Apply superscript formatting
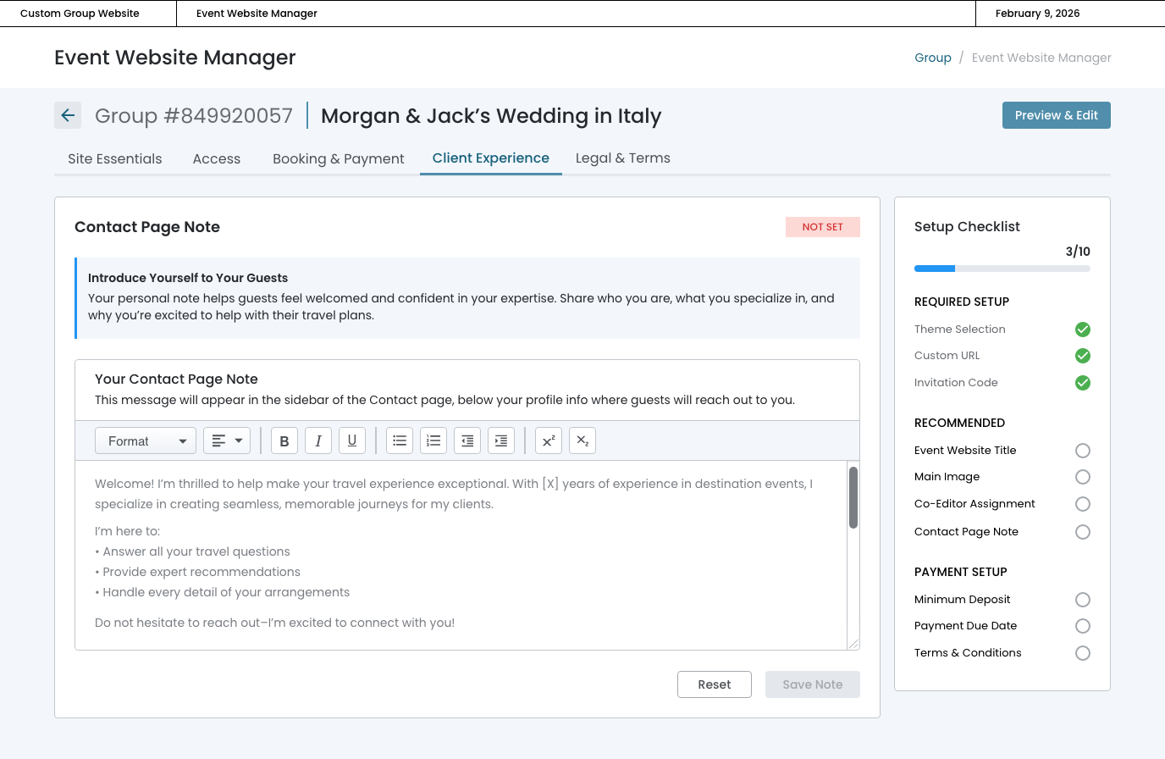This screenshot has height=759, width=1165. pos(549,440)
